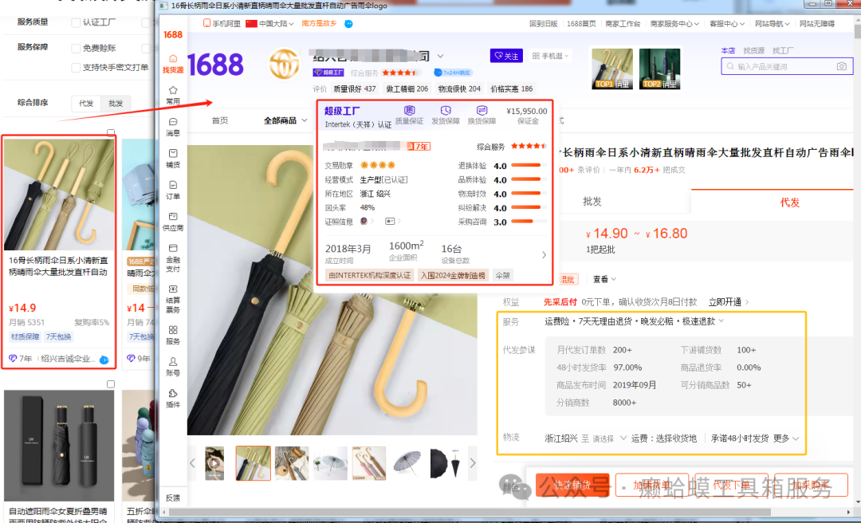This screenshot has width=861, height=523.
Task: Tick the 认证工厂 checkbox
Action: [77, 22]
